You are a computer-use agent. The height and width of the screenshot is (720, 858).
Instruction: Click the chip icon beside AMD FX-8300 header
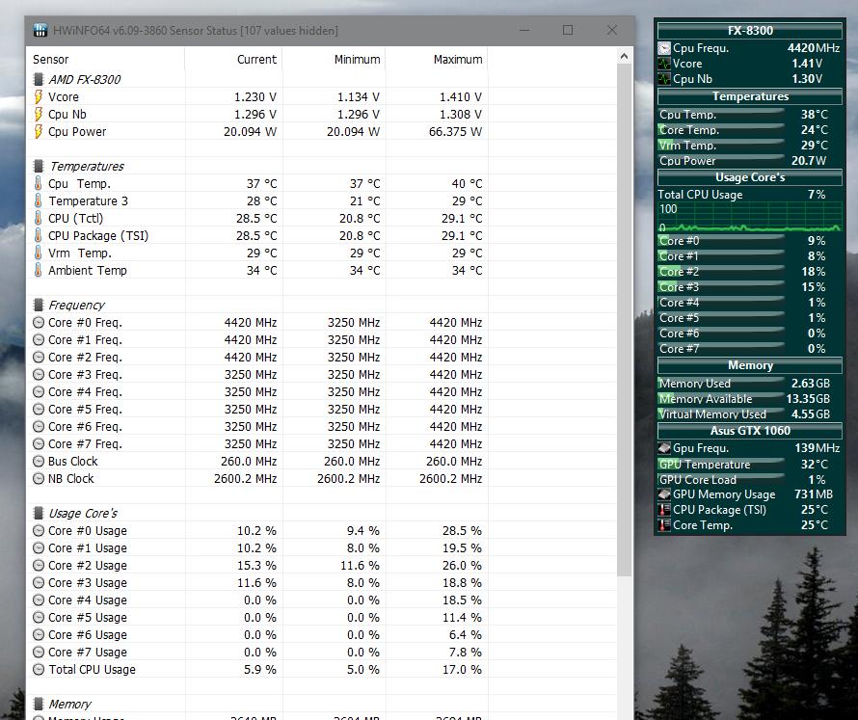click(x=39, y=79)
